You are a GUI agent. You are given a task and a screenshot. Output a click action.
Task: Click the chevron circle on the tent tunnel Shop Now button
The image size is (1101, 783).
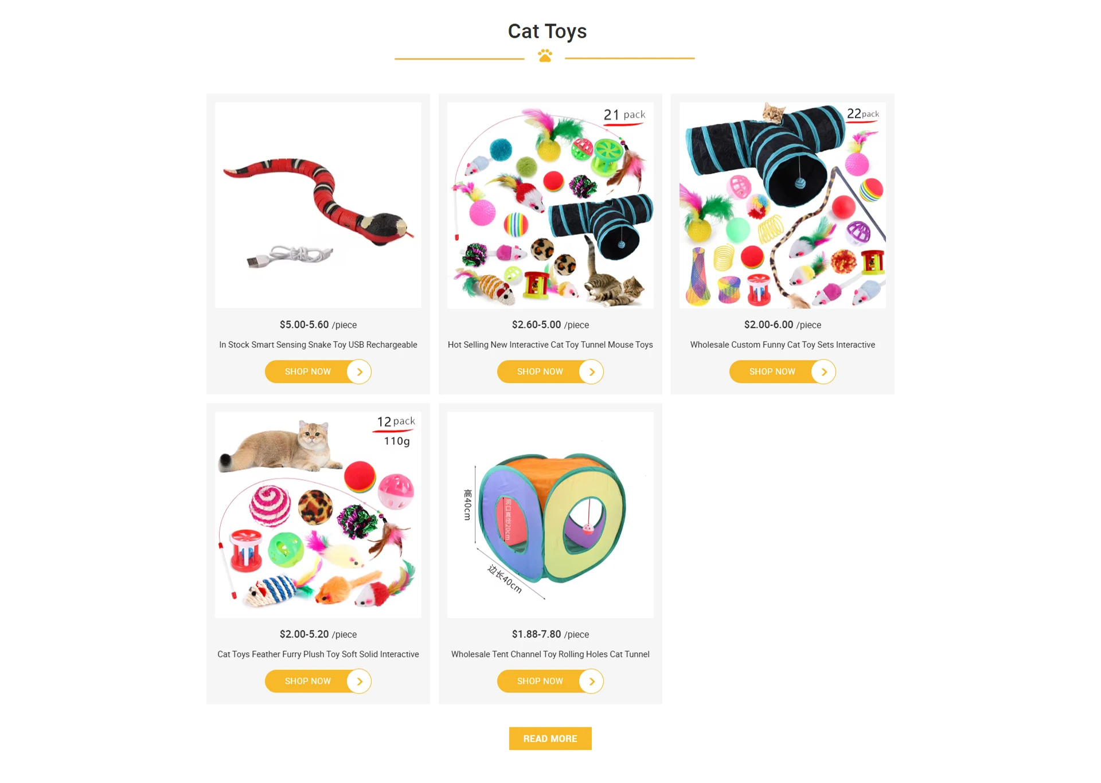592,682
